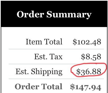This screenshot has height=93, width=108.
Task: Click the dollar sign of $102.48
Action: [x=75, y=42]
